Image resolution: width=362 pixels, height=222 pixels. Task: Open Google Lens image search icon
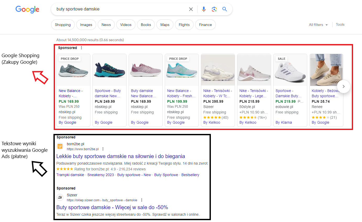pos(214,9)
